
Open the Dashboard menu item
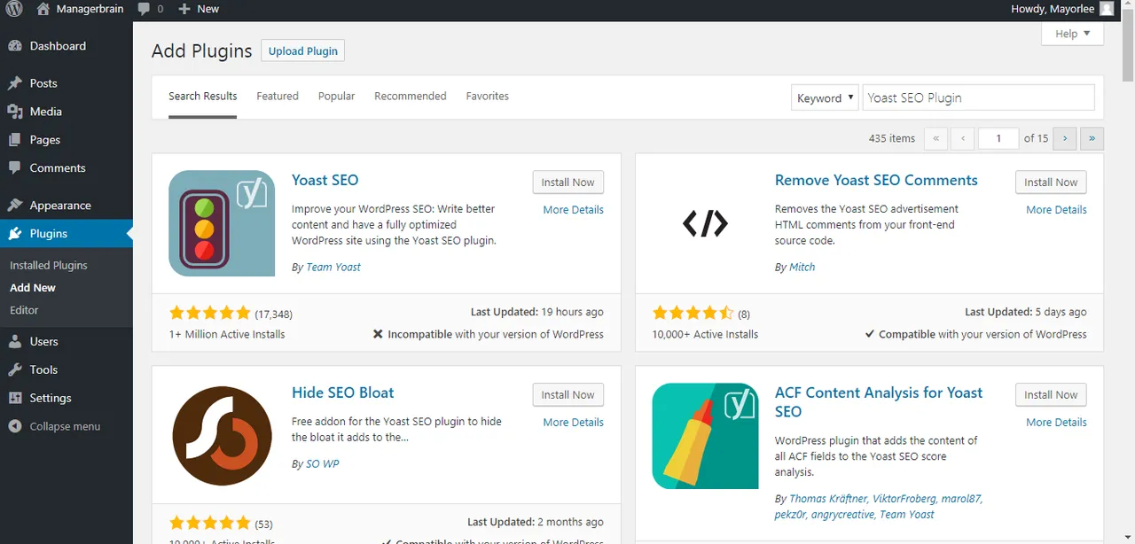[x=67, y=46]
